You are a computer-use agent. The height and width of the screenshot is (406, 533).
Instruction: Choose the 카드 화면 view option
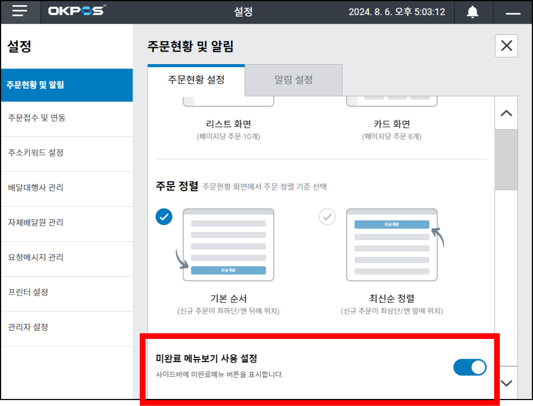tap(392, 124)
